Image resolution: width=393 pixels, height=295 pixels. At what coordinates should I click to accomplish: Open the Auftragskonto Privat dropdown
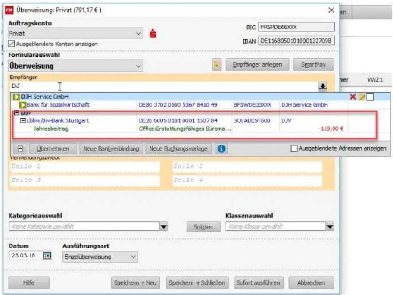75,33
